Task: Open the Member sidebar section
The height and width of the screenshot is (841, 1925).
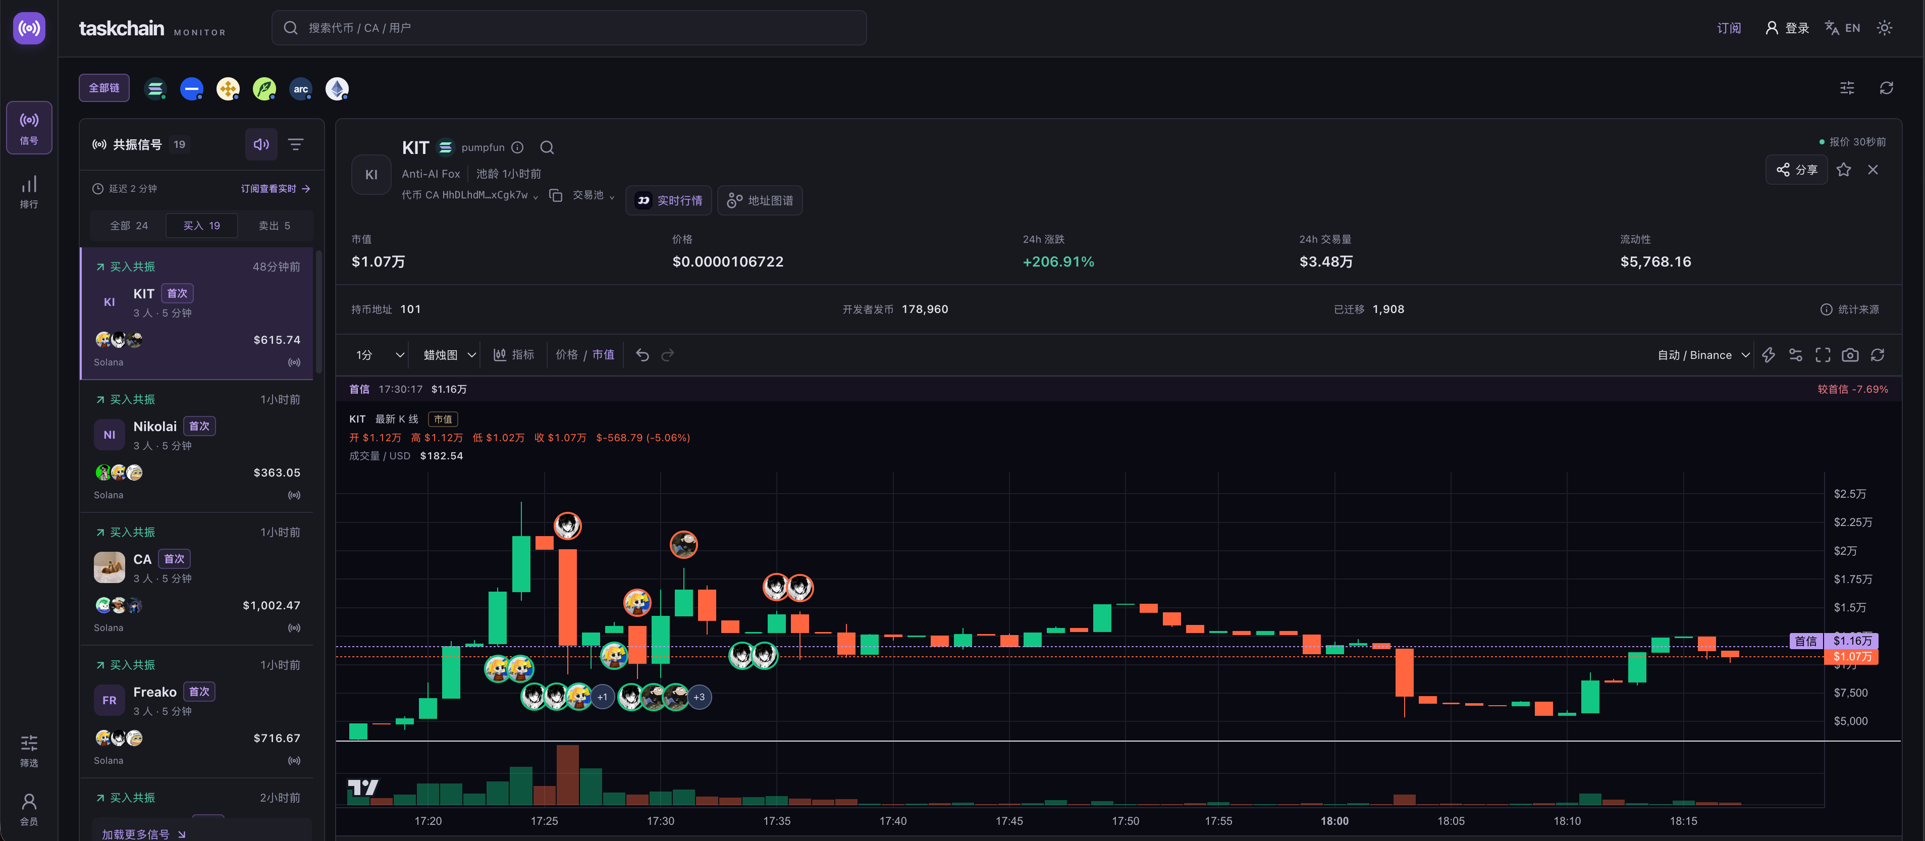Action: point(29,809)
